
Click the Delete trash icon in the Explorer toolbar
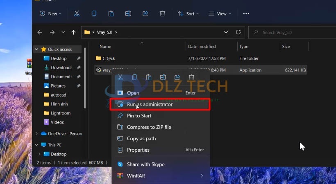coord(162,13)
